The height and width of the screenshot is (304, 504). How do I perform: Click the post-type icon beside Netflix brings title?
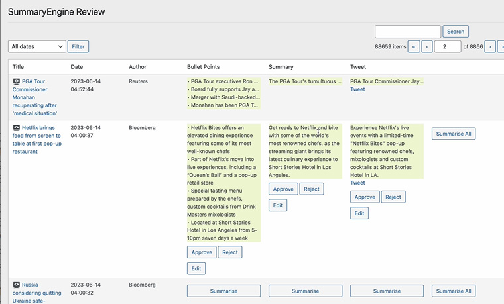tap(17, 128)
